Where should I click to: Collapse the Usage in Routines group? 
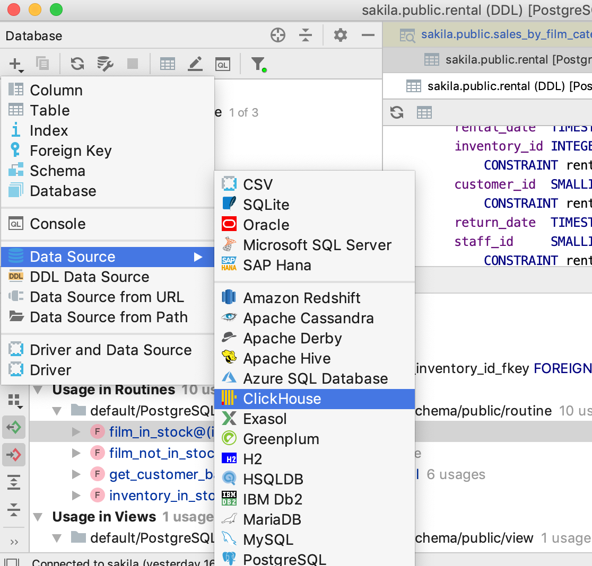(x=38, y=390)
